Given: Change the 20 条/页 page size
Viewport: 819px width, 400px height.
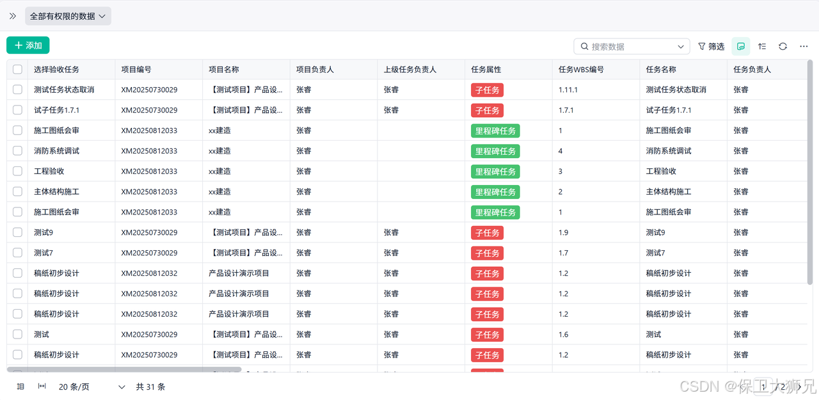Looking at the screenshot, I should click(92, 387).
